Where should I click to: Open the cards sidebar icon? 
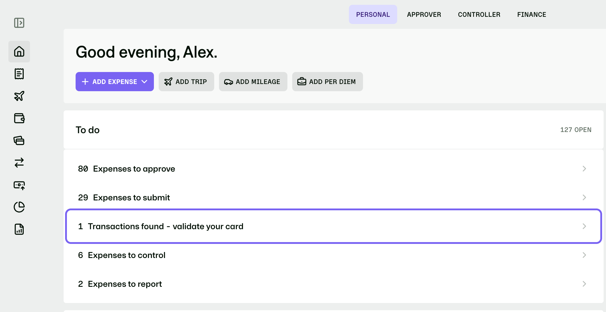(19, 140)
